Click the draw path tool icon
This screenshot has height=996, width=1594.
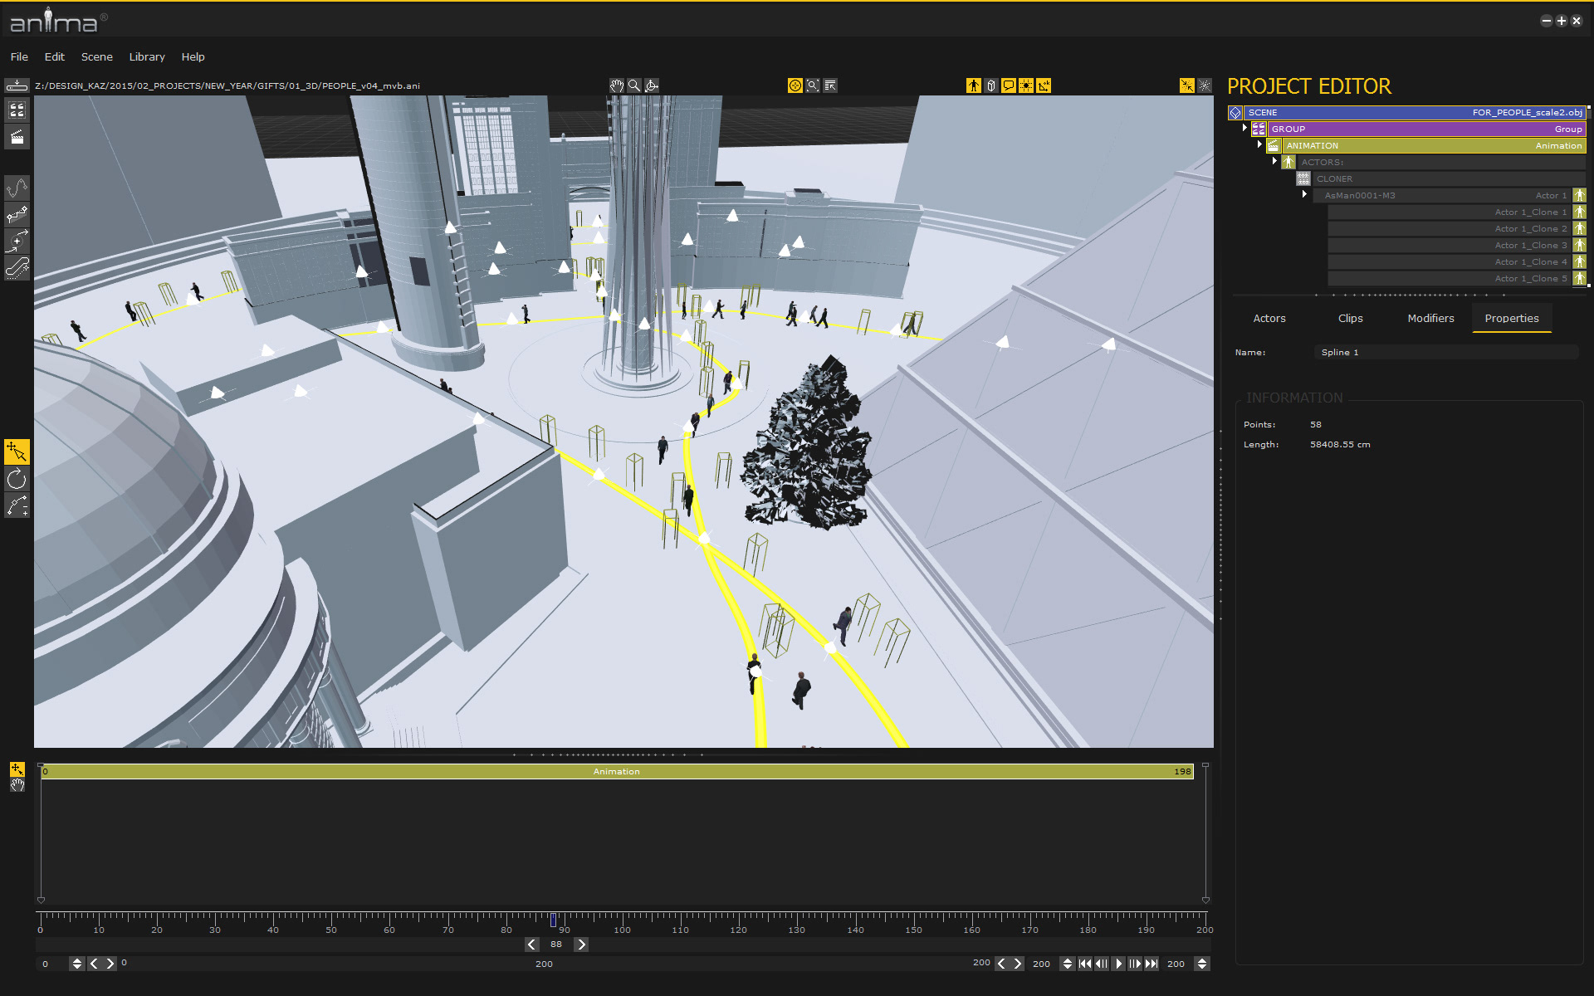17,188
